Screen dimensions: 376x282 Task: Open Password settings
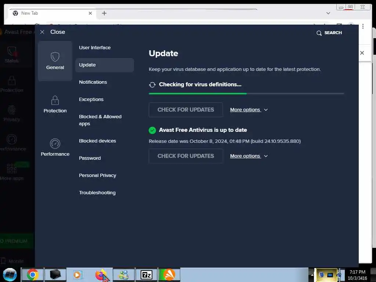coord(90,158)
